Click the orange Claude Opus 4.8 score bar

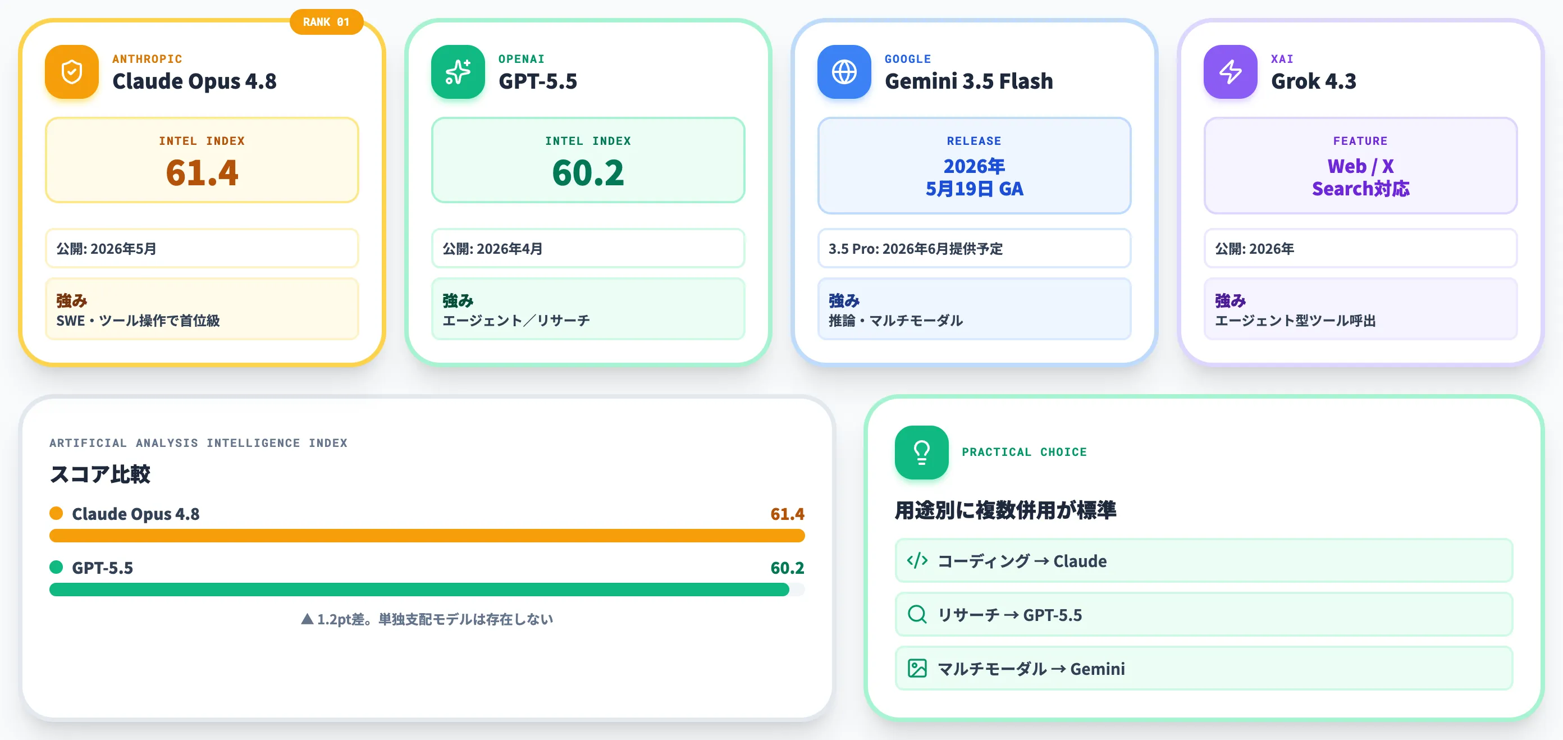coord(427,536)
